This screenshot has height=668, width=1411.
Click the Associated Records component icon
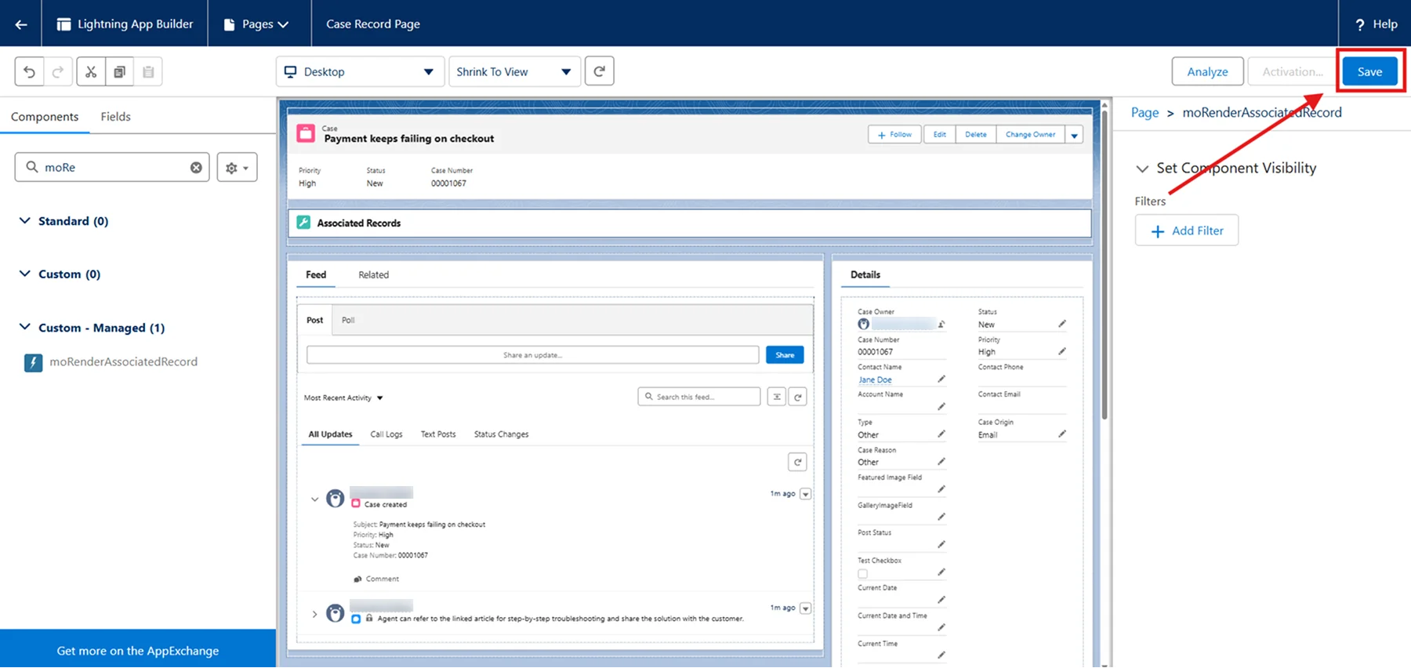coord(303,223)
